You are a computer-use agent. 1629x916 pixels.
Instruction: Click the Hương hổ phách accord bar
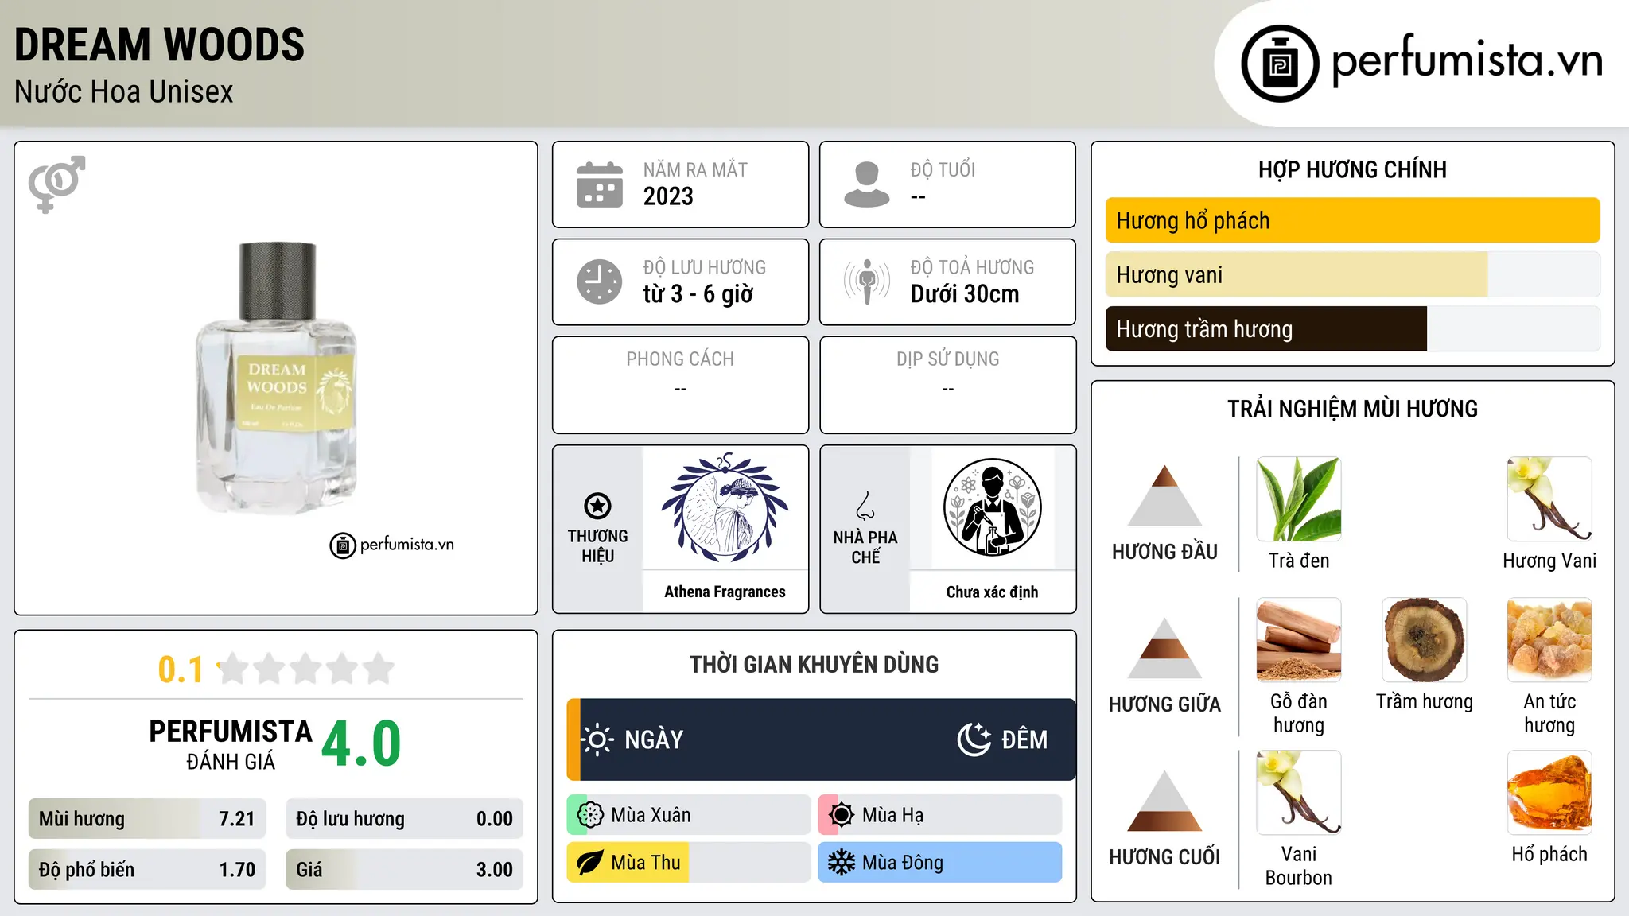pyautogui.click(x=1352, y=220)
